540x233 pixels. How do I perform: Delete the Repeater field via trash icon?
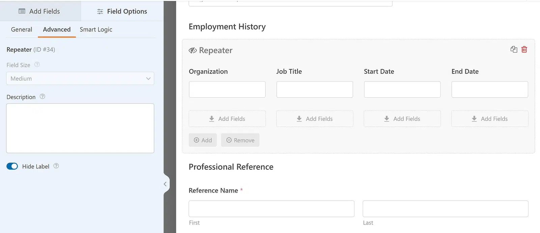coord(524,49)
